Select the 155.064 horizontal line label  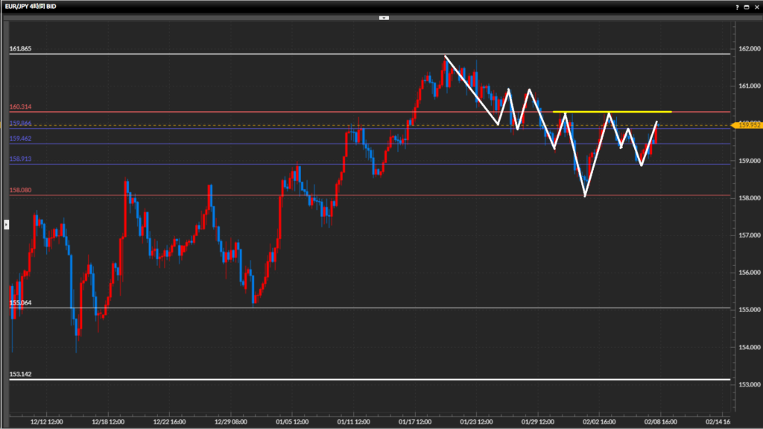20,303
